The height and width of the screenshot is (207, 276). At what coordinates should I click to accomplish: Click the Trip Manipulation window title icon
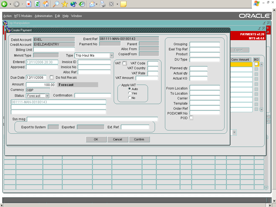coord(5,23)
